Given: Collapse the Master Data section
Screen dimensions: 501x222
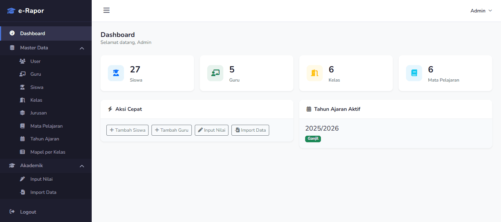Looking at the screenshot, I should pos(81,48).
